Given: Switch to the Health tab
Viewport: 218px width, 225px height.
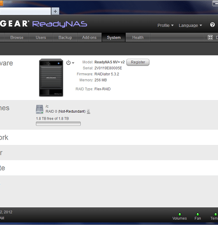Looking at the screenshot, I should click(138, 37).
